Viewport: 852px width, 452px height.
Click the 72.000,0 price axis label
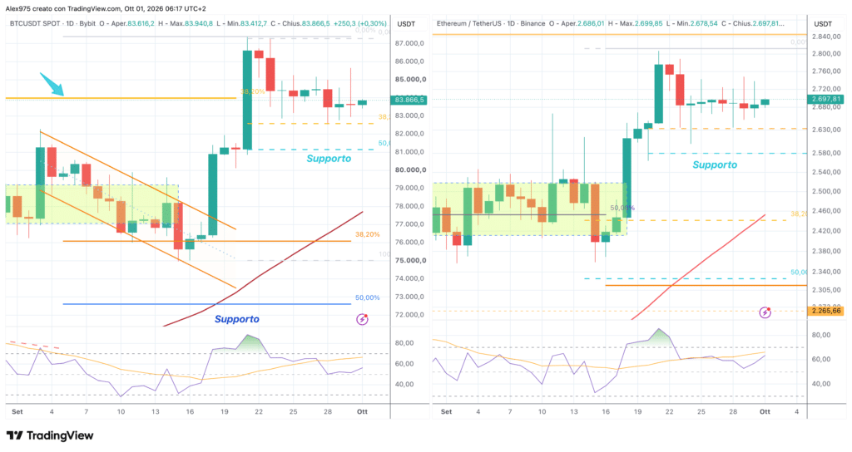[410, 315]
